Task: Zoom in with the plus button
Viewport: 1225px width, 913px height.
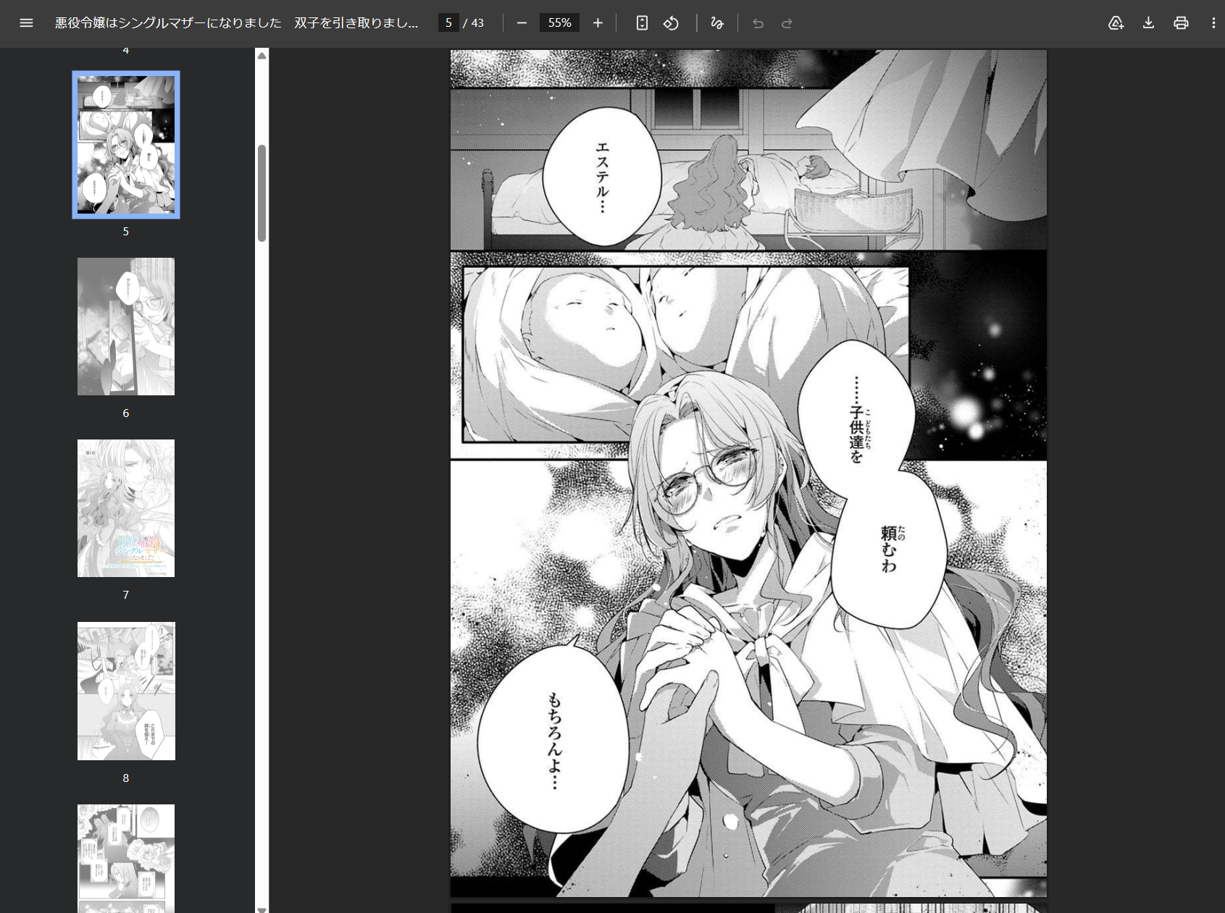Action: pos(598,23)
